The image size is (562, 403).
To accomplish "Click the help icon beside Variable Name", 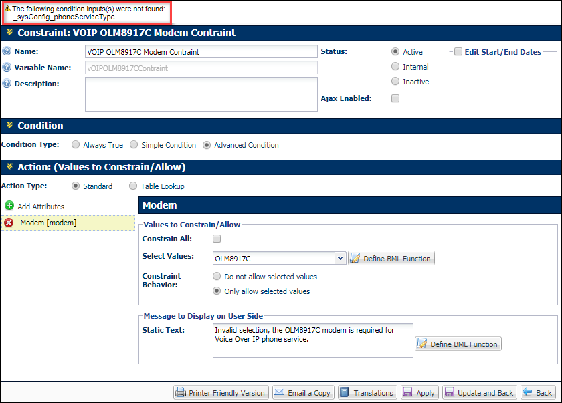I will [x=7, y=68].
